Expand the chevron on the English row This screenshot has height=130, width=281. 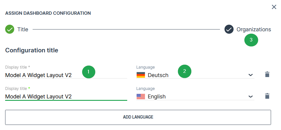click(x=250, y=97)
